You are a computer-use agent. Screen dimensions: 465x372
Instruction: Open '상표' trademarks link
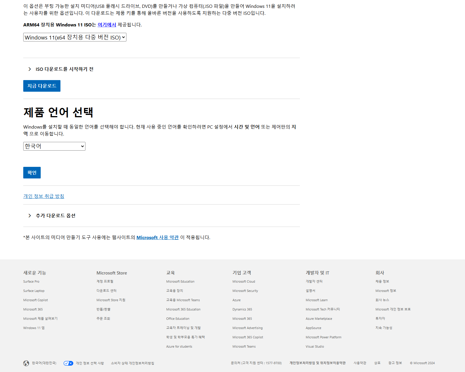pos(377,363)
